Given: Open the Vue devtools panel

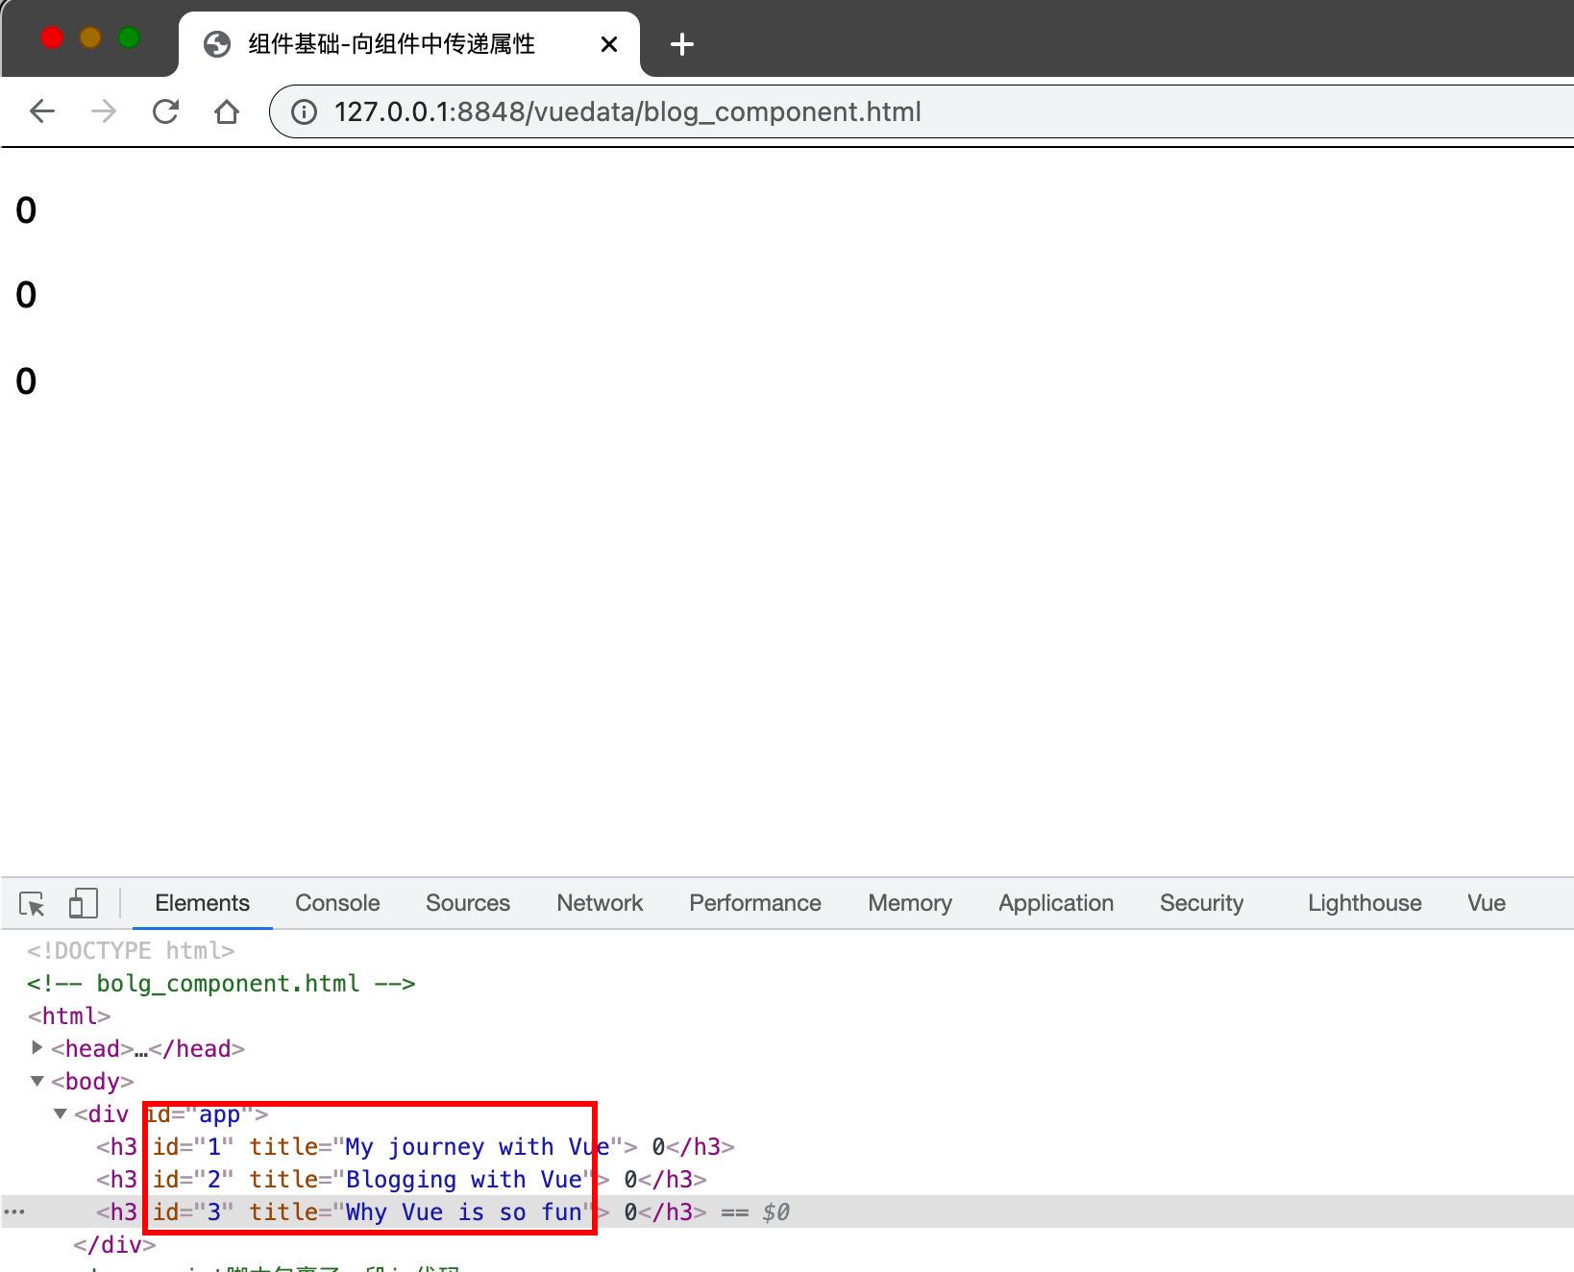Looking at the screenshot, I should click(1486, 903).
